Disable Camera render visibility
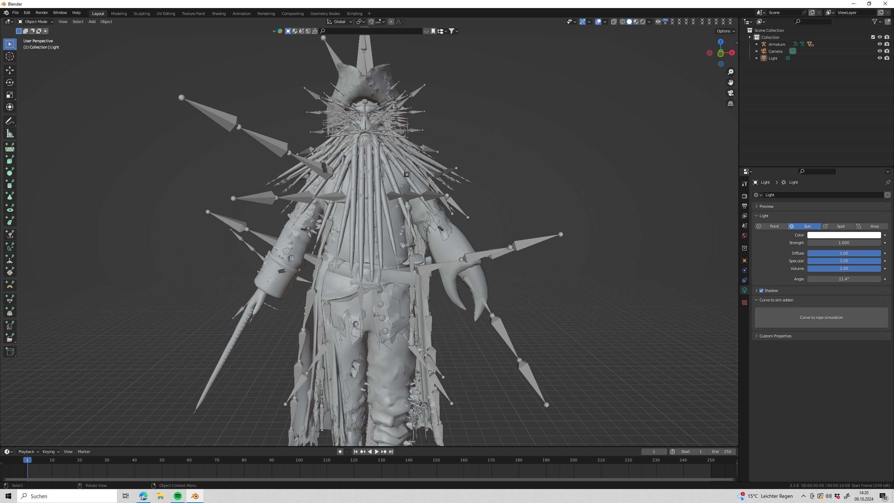This screenshot has width=894, height=503. coord(887,51)
